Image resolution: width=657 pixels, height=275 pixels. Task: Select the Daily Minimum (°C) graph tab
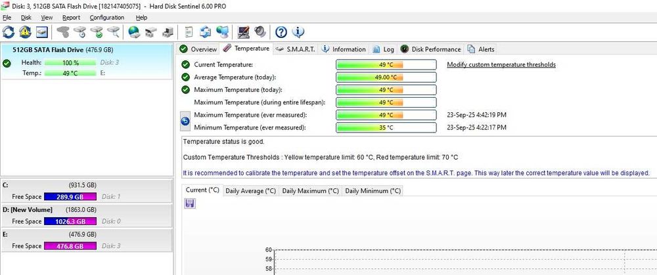[373, 191]
